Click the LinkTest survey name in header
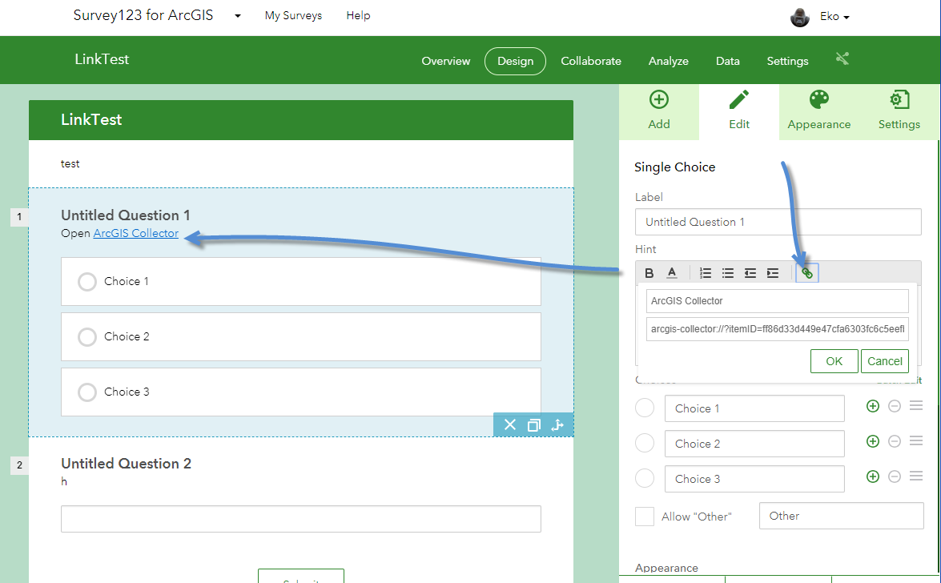This screenshot has height=583, width=941. click(102, 59)
